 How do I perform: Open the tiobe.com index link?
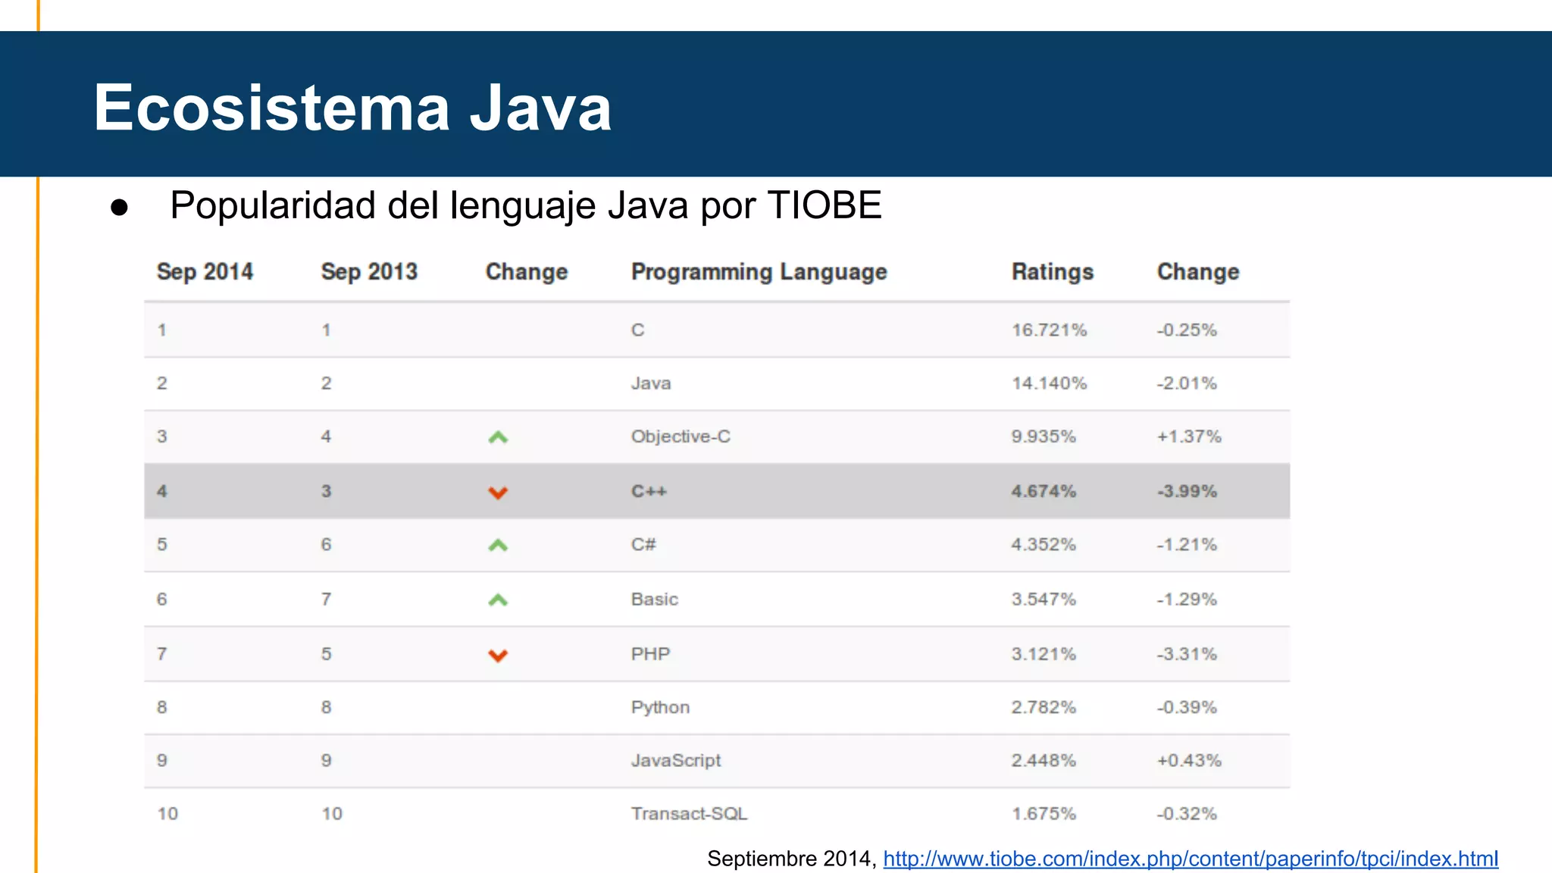1191,859
